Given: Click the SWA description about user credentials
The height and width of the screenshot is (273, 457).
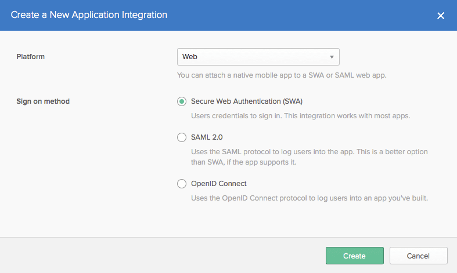Looking at the screenshot, I should (x=300, y=115).
